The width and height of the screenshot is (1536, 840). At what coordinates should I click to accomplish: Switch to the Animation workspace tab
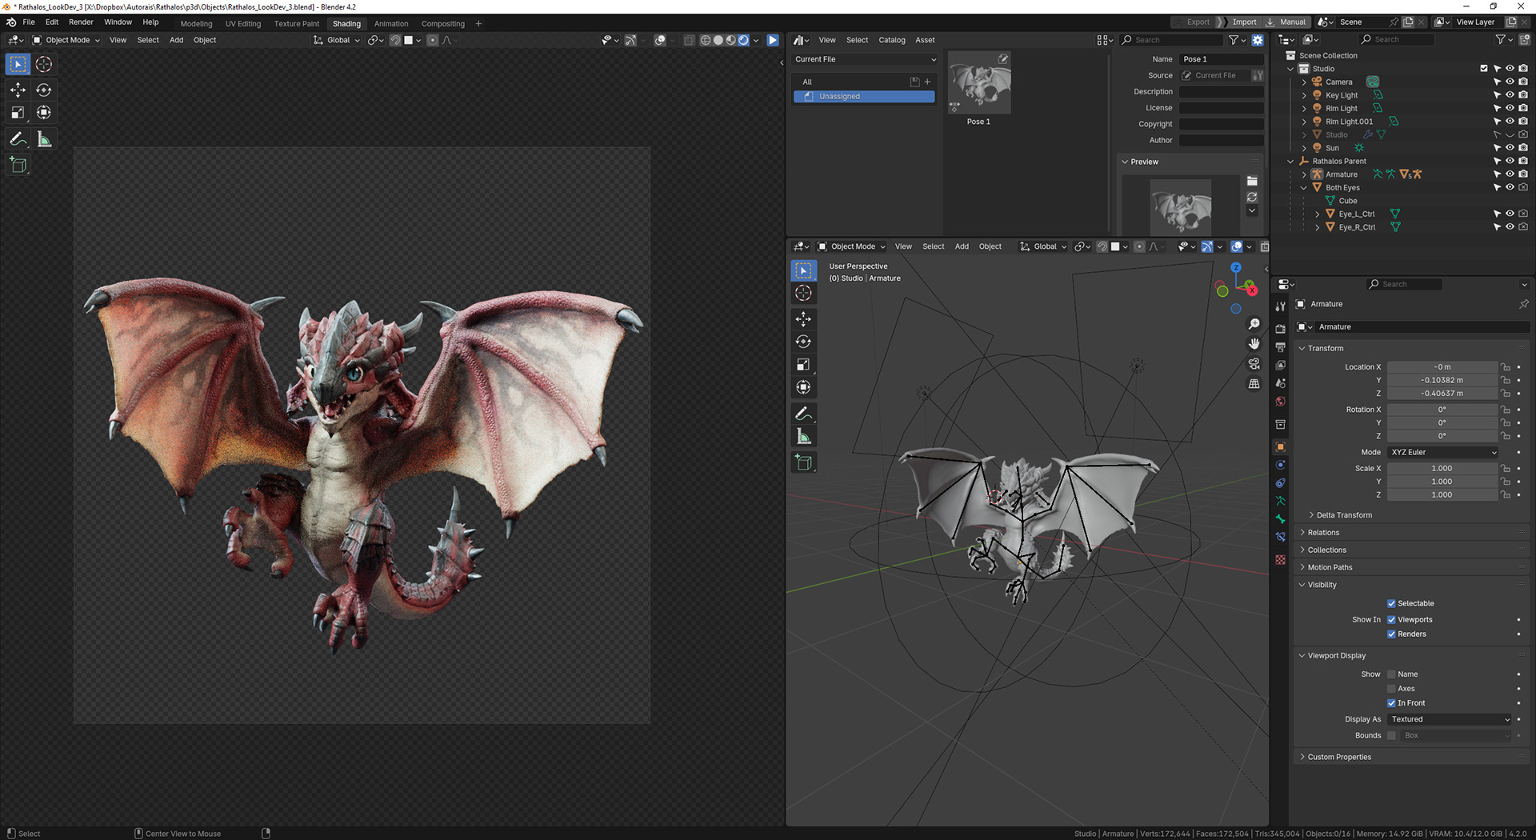[x=391, y=24]
